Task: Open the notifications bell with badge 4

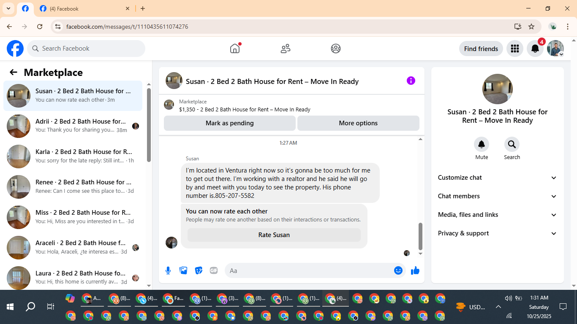Action: [x=535, y=49]
